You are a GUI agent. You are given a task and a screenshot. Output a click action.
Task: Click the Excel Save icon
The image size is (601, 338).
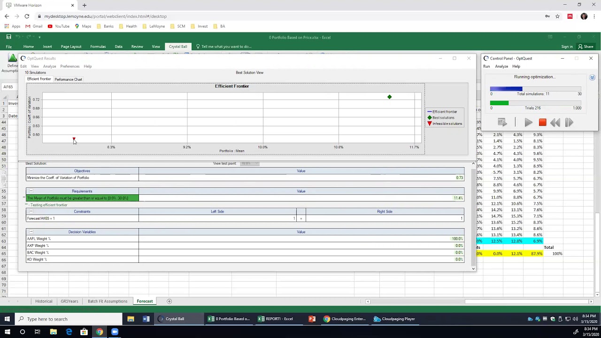click(8, 37)
